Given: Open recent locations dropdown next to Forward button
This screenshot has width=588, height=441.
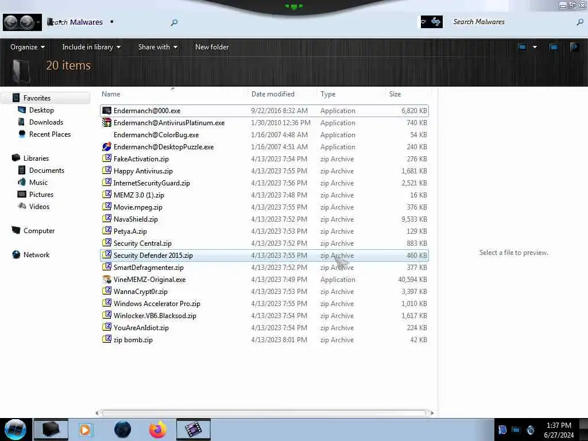Looking at the screenshot, I should coord(38,22).
